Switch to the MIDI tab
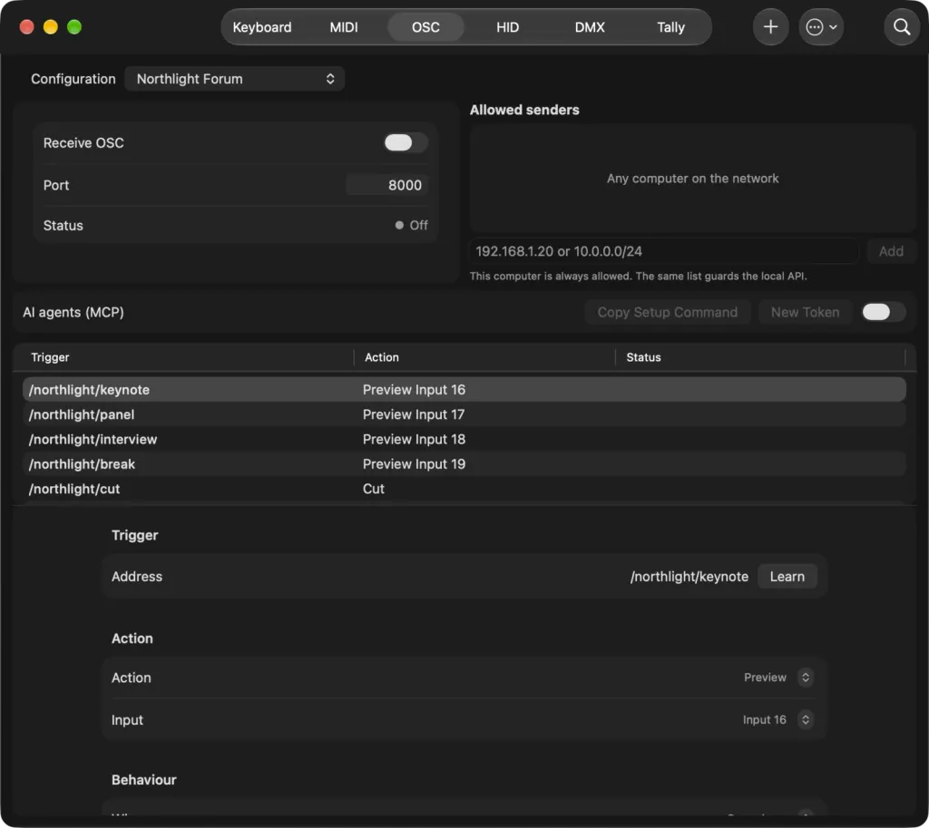 (x=344, y=27)
